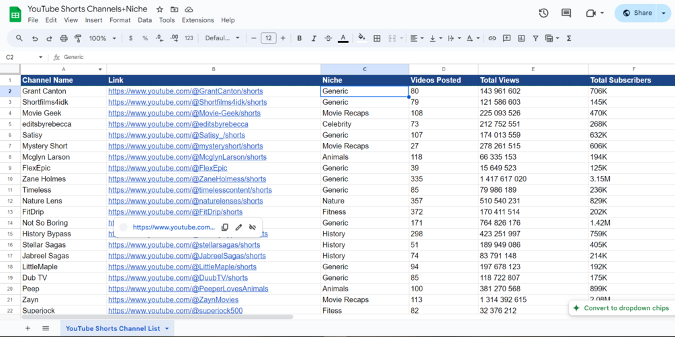
Task: Activate the paint format tool
Action: point(78,38)
